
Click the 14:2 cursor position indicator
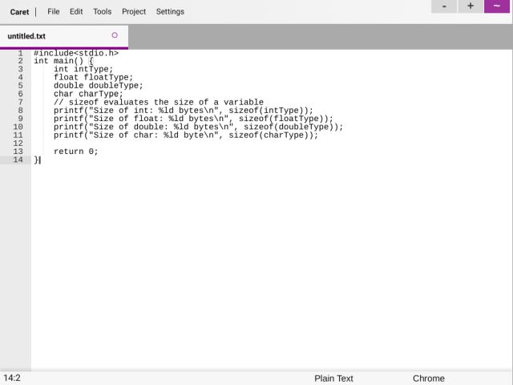(12, 378)
